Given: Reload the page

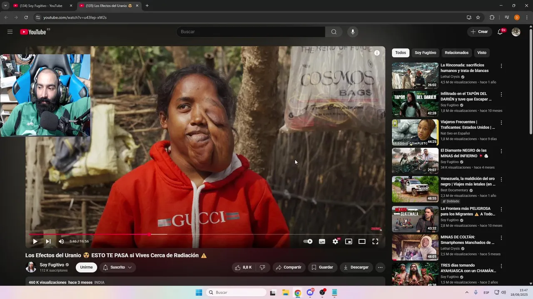Looking at the screenshot, I should pyautogui.click(x=26, y=17).
